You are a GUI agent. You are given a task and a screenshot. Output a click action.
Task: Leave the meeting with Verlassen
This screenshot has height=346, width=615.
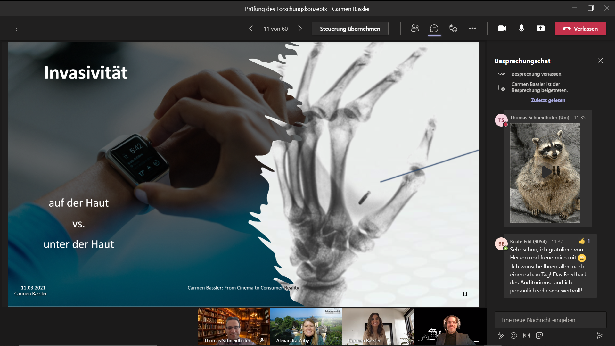[x=580, y=29]
